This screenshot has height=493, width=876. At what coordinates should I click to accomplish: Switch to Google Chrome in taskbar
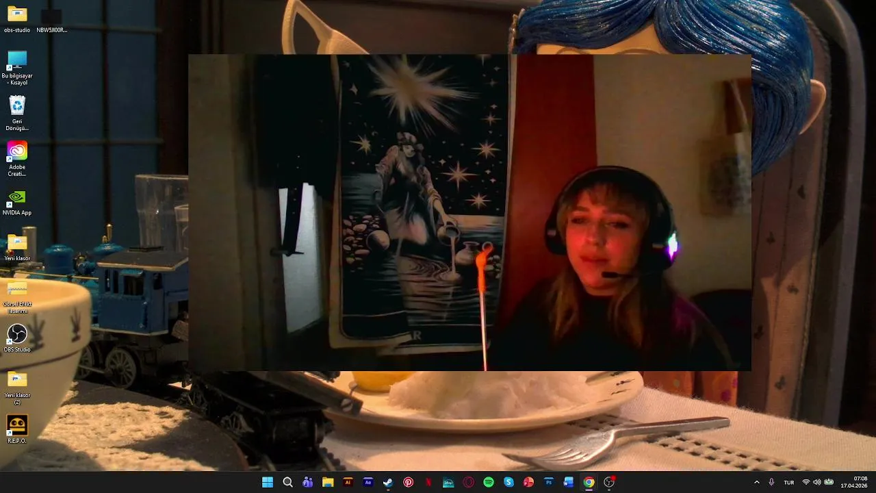click(589, 482)
